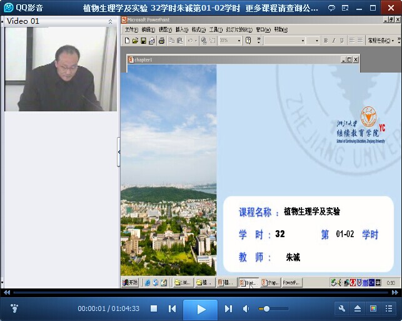Jump to the previous video file
This screenshot has height=321, width=402.
pyautogui.click(x=173, y=308)
